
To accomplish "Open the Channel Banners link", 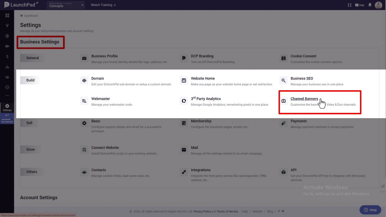I will pyautogui.click(x=304, y=99).
